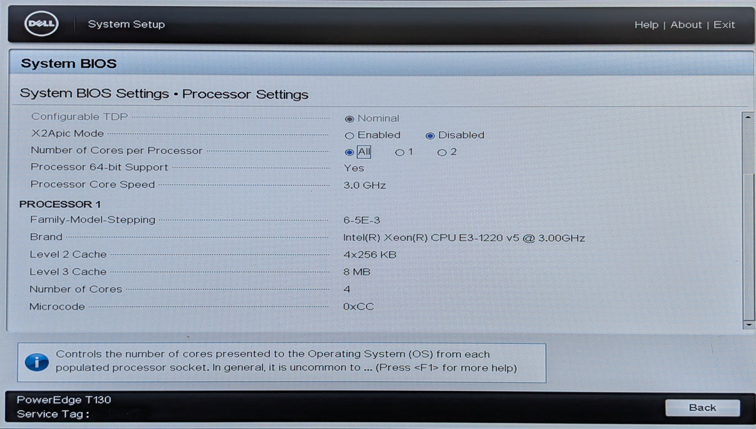Click the scrollbar down arrow
Image resolution: width=756 pixels, height=429 pixels.
coord(748,324)
